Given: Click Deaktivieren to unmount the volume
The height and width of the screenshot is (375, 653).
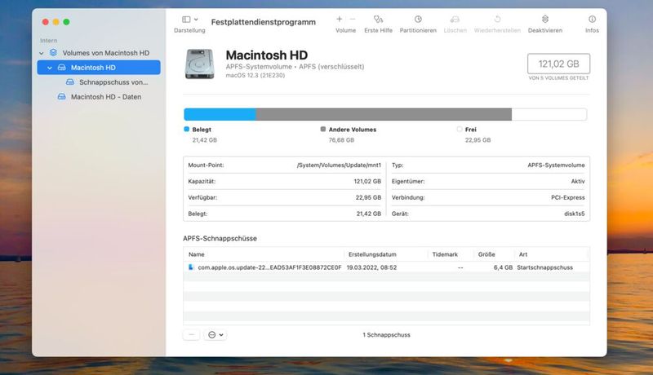Looking at the screenshot, I should 544,19.
